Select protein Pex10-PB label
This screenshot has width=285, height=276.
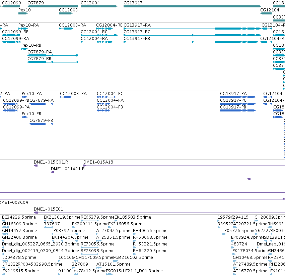31,114
